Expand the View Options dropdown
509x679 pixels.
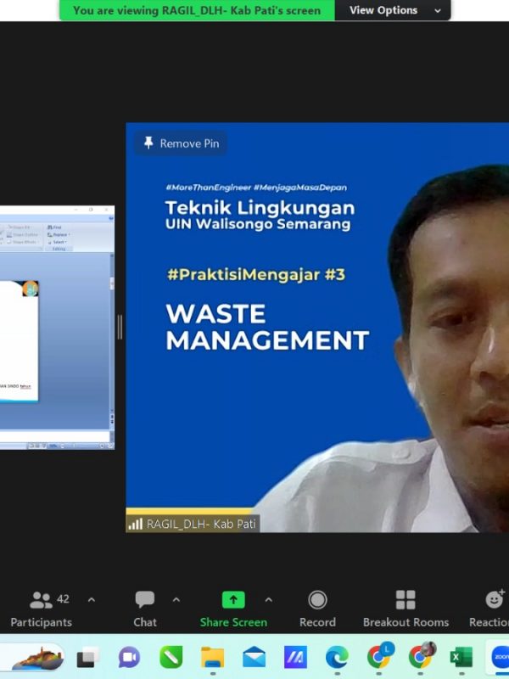pos(394,10)
